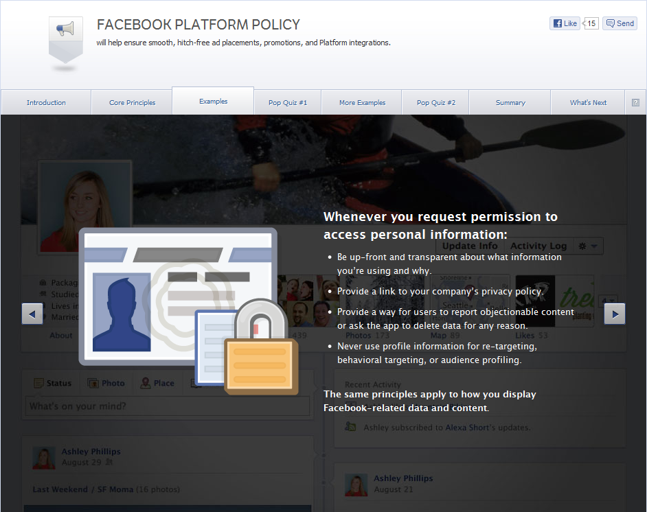
Task: Go to previous slide with left arrow
Action: 32,314
